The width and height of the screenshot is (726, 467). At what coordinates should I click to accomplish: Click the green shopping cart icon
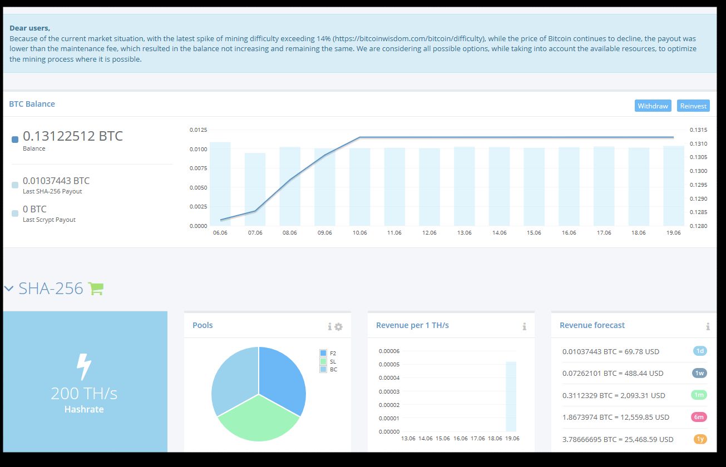click(96, 289)
